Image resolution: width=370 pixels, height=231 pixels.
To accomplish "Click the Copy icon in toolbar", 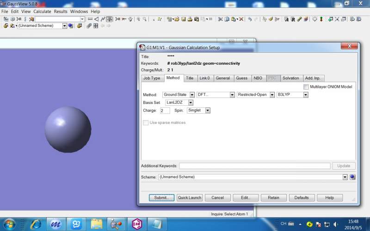I will pos(227,19).
